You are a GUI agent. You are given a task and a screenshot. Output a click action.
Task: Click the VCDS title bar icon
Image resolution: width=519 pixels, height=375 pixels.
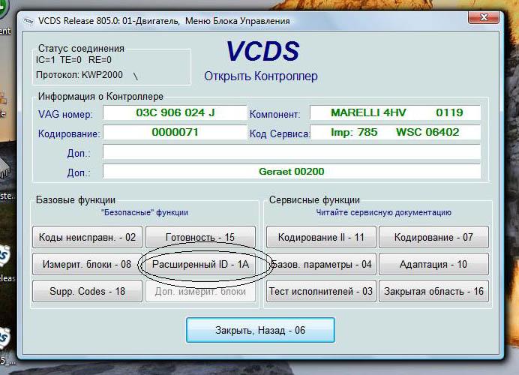pyautogui.click(x=28, y=21)
